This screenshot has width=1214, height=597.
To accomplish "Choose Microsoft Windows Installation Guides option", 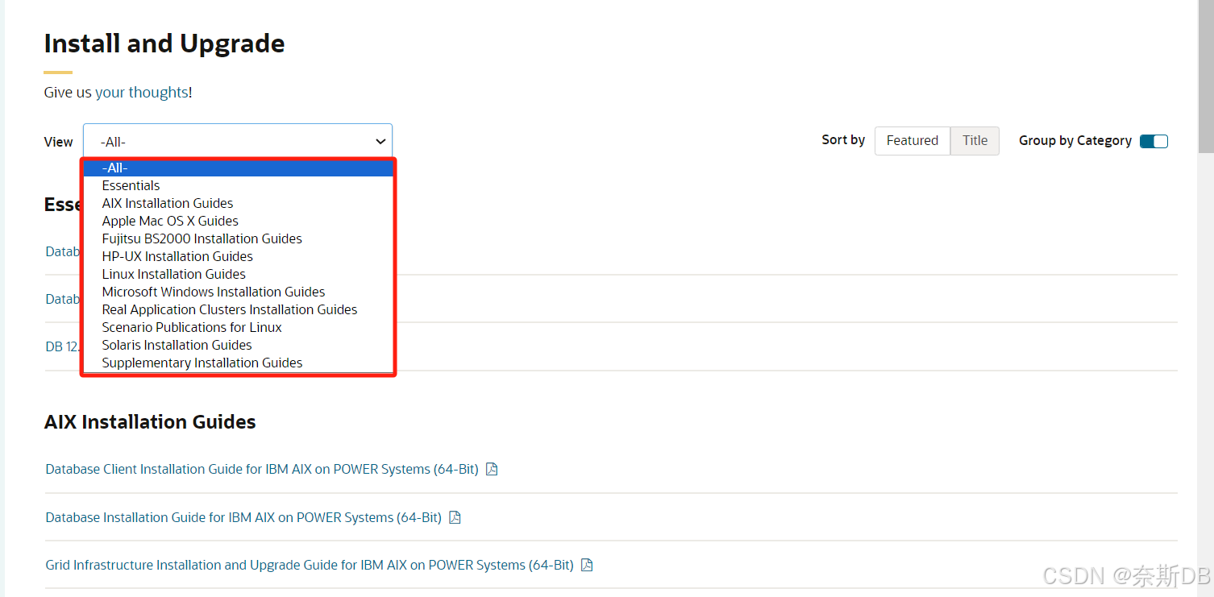I will (239, 292).
